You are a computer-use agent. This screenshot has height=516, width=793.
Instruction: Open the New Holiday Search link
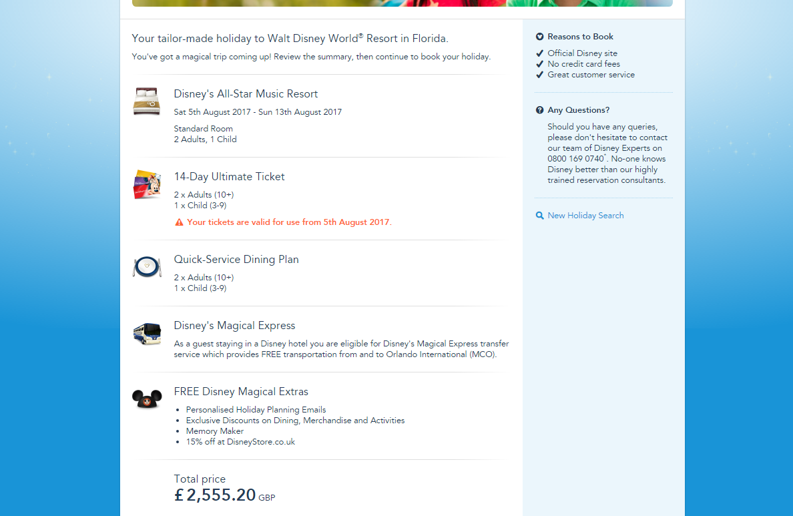click(585, 216)
